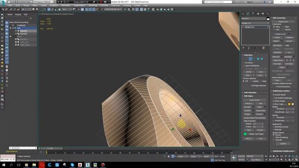The image size is (299, 168).
Task: Toggle 3D Snaps in toolbar
Action: [x=87, y=9]
